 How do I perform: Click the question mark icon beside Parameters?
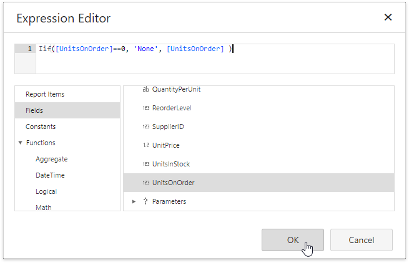(x=146, y=202)
